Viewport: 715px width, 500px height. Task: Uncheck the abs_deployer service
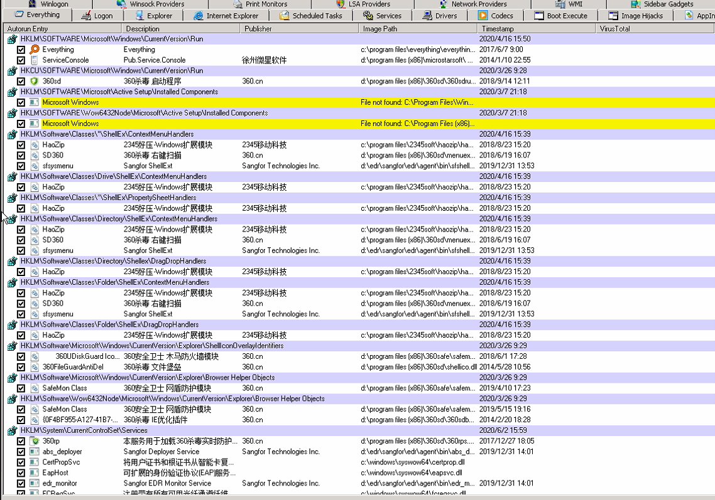(x=21, y=452)
